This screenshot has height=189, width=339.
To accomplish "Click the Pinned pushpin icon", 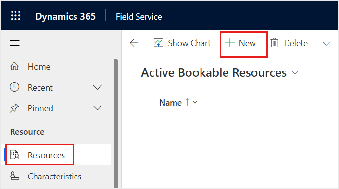I will pyautogui.click(x=14, y=108).
